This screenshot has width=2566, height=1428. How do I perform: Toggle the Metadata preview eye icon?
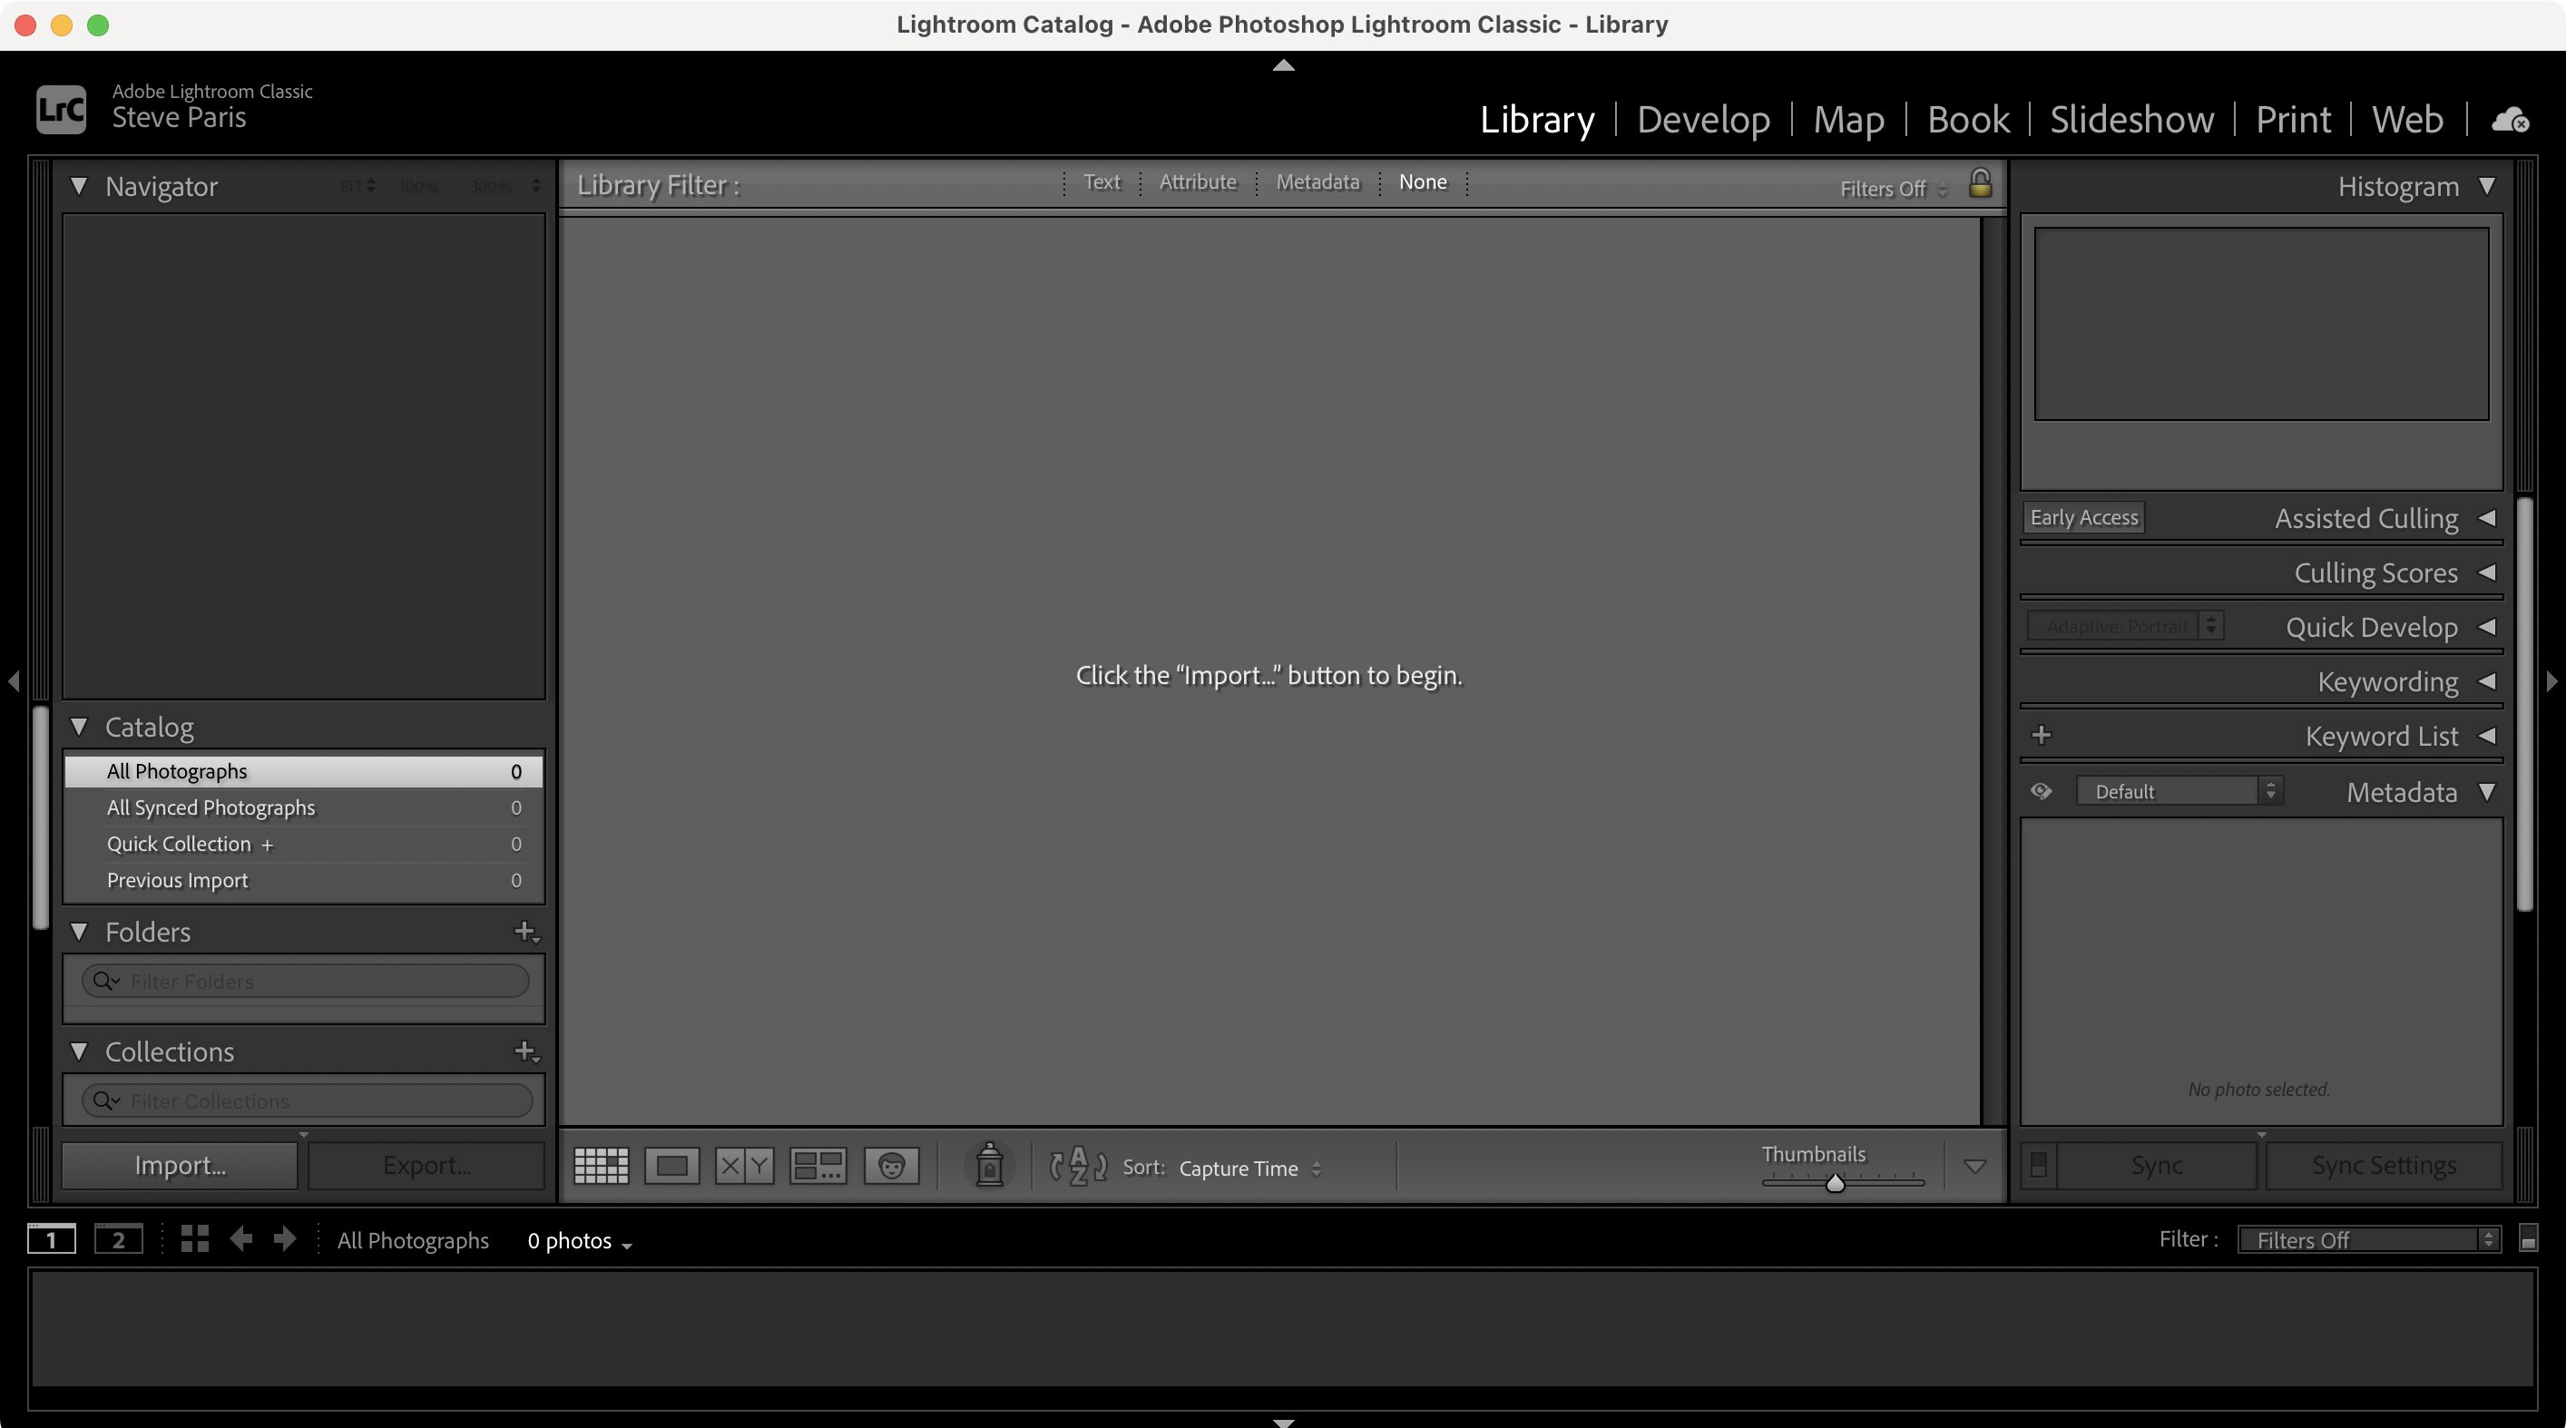point(2041,789)
